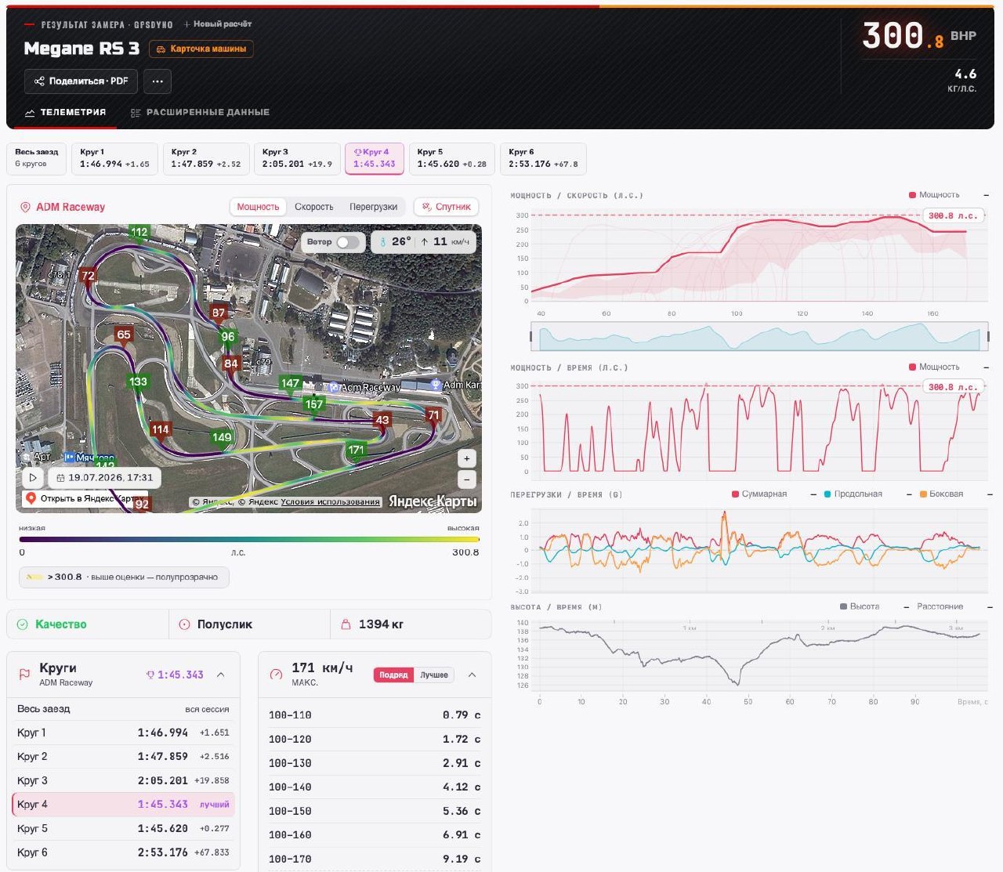Screen dimensions: 1003x872
Task: Click the thermometer icon in the weather badge
Action: point(383,242)
